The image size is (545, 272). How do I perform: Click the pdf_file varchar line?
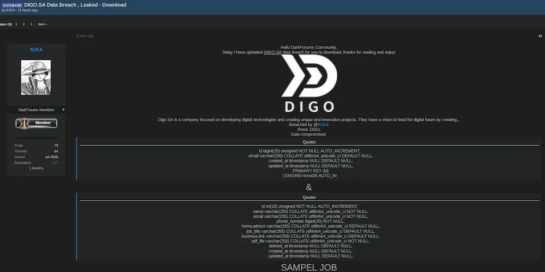(x=311, y=241)
